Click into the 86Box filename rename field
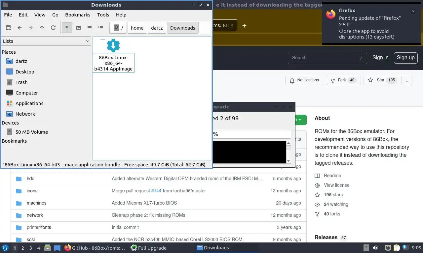The height and width of the screenshot is (253, 423). pyautogui.click(x=113, y=63)
